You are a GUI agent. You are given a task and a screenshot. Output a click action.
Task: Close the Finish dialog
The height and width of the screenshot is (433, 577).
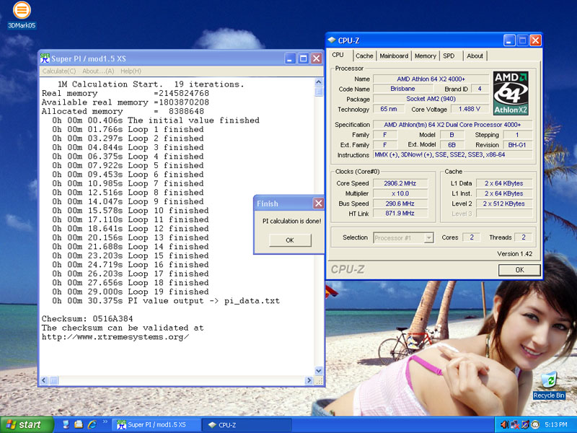coord(318,204)
